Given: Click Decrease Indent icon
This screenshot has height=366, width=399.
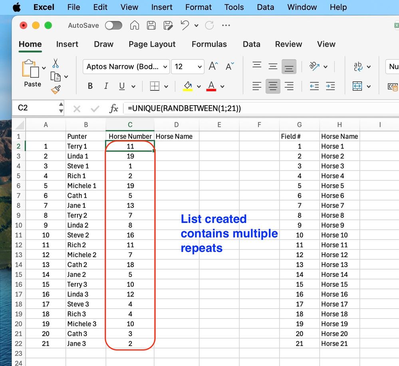Looking at the screenshot, I should tap(314, 86).
